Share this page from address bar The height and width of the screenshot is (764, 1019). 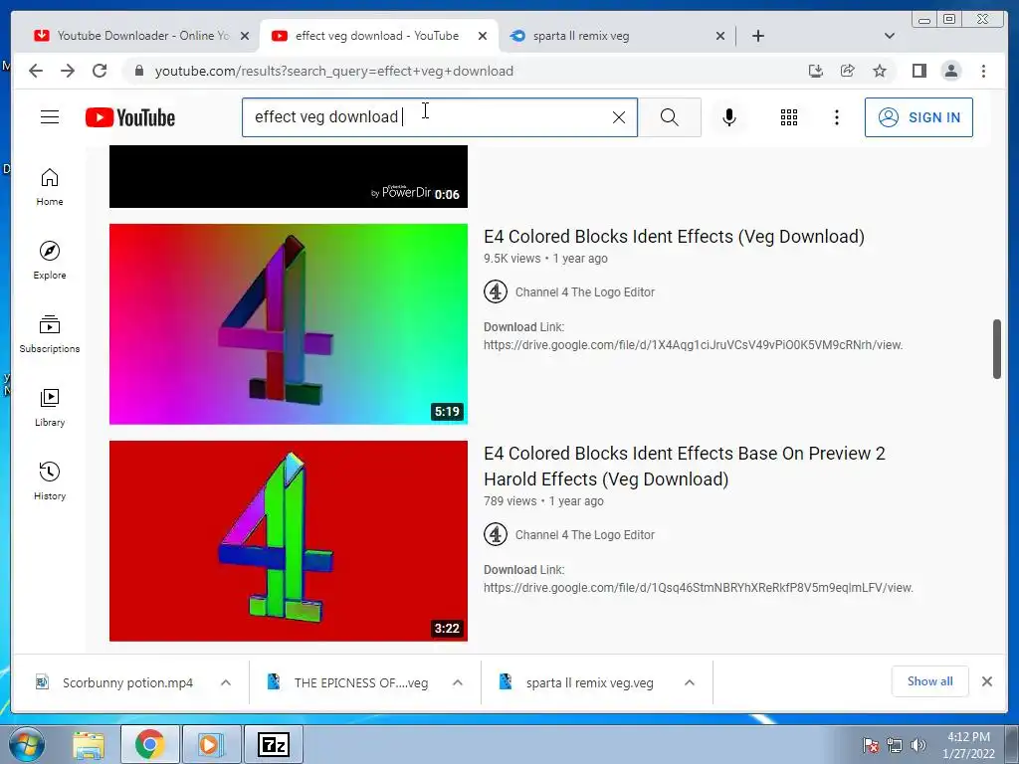[848, 71]
